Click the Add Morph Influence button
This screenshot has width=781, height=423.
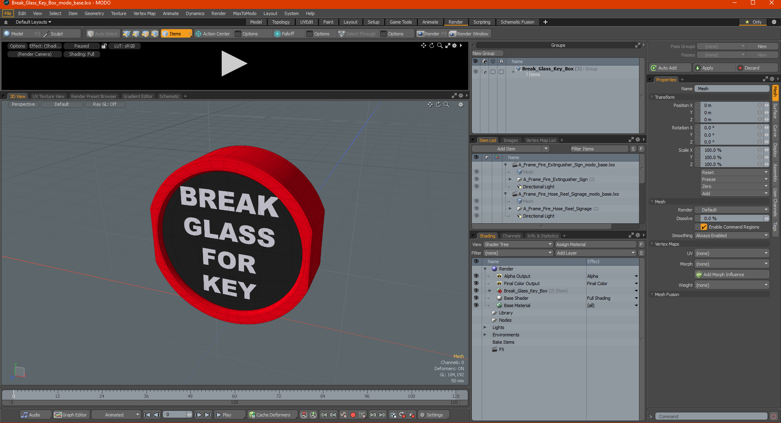(x=732, y=275)
